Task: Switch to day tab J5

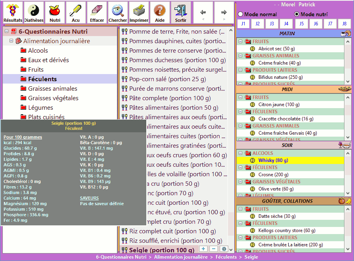Action: (301, 23)
